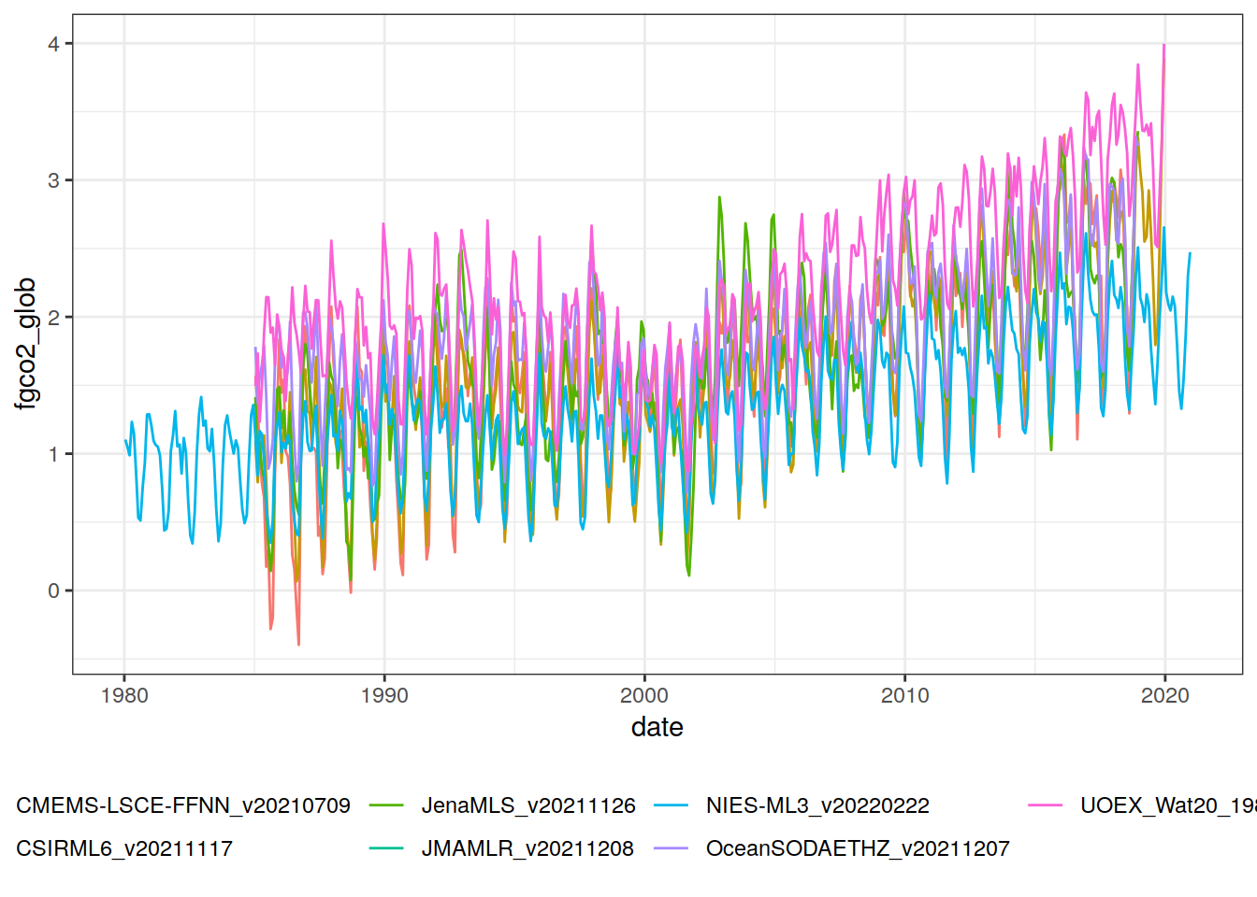1257x897 pixels.
Task: Click the fgco2_glob y-axis title
Action: 26,343
